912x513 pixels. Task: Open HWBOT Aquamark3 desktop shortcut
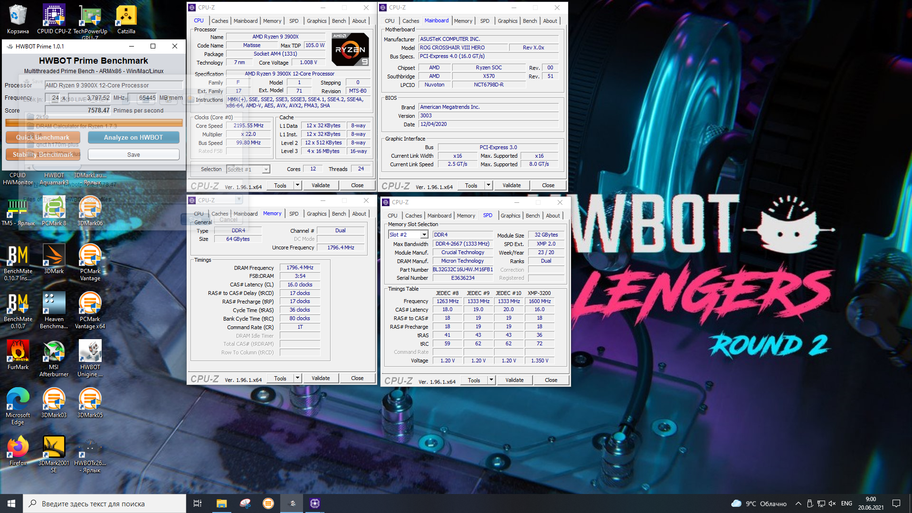[x=54, y=179]
